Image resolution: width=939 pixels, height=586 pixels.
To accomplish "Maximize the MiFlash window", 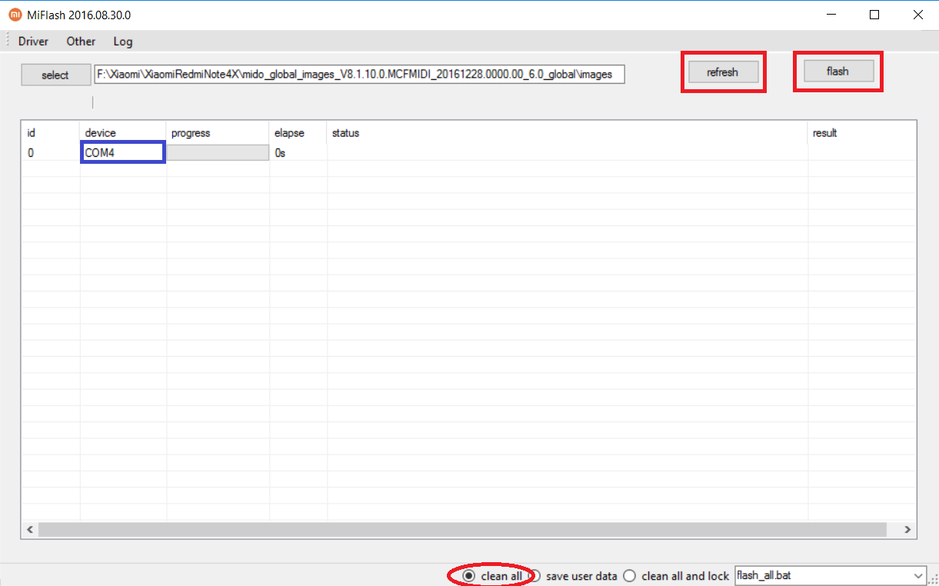I will click(874, 15).
